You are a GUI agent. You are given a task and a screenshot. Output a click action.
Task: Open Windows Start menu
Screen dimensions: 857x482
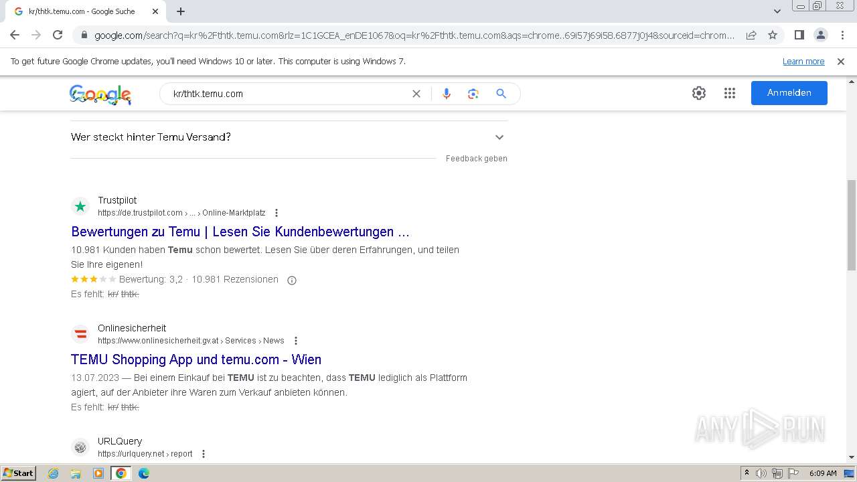(x=18, y=473)
